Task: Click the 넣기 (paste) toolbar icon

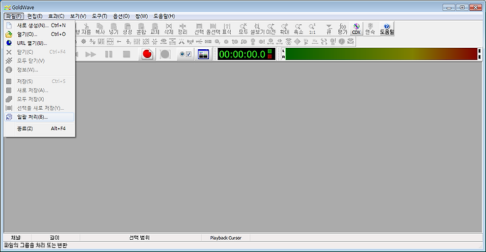Action: coord(113,29)
